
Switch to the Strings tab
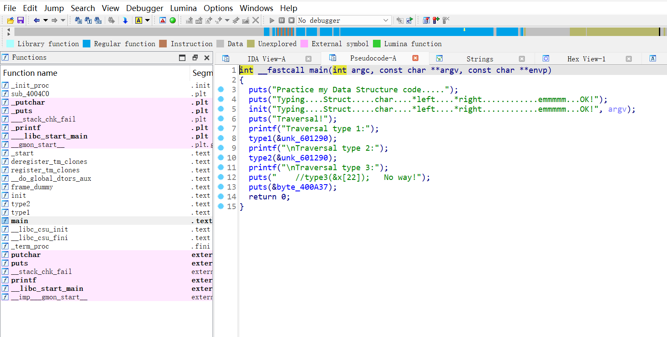click(x=479, y=59)
